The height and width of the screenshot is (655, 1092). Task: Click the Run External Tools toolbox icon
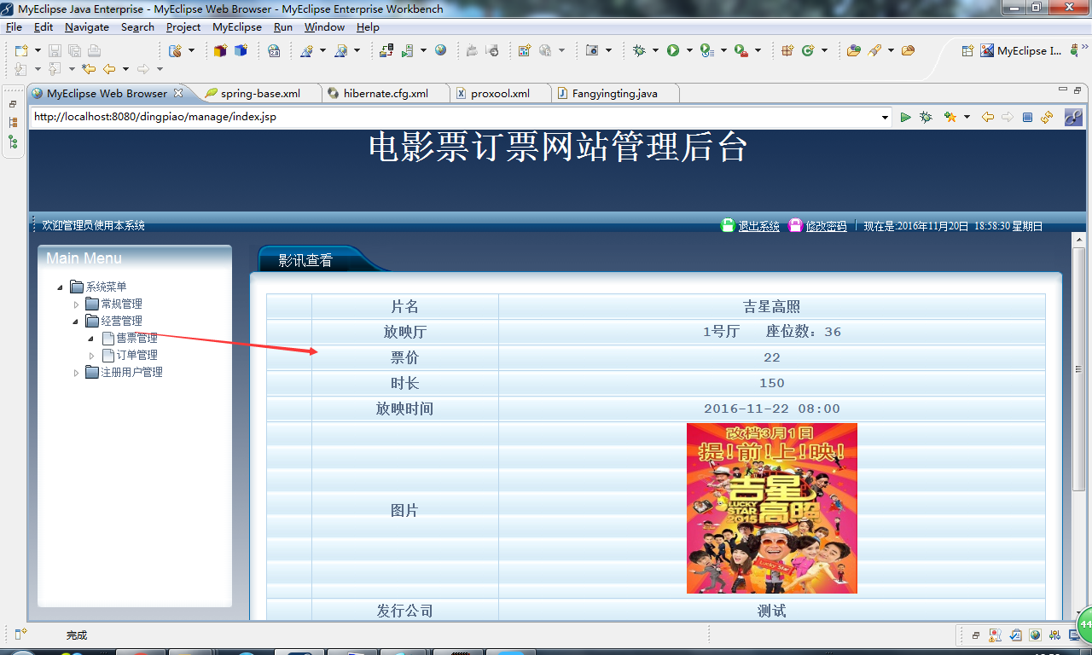pos(741,51)
